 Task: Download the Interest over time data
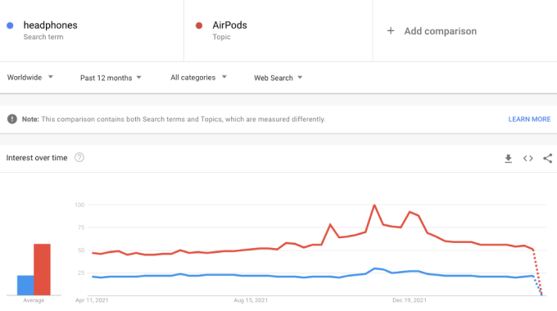tap(509, 158)
